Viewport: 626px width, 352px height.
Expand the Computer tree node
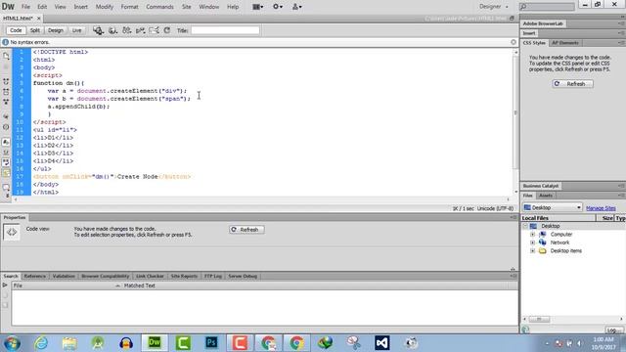tap(532, 235)
